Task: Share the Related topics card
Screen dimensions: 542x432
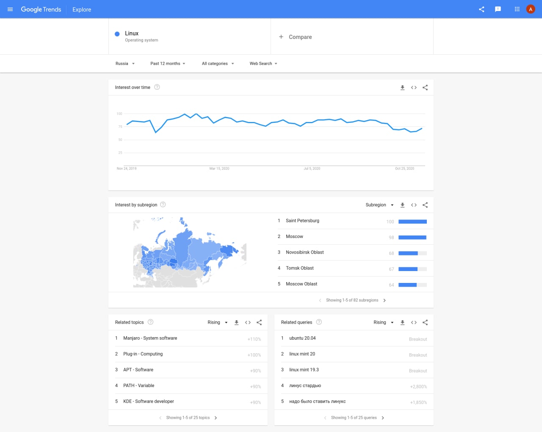Action: click(x=259, y=323)
